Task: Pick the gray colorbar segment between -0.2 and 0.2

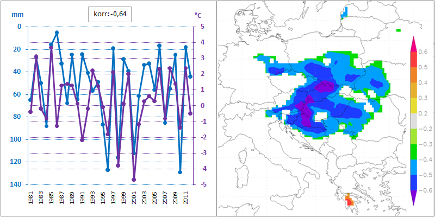Action: 414,121
